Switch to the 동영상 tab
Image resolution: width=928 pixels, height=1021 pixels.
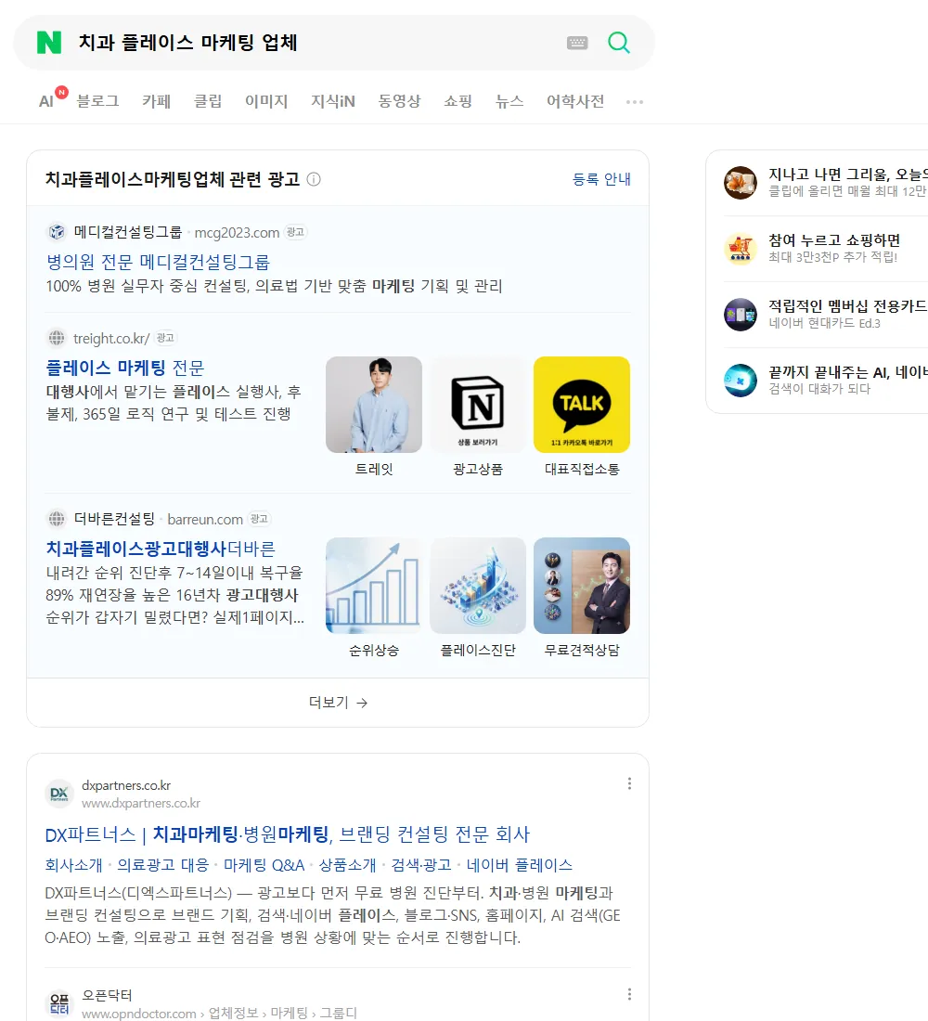399,101
